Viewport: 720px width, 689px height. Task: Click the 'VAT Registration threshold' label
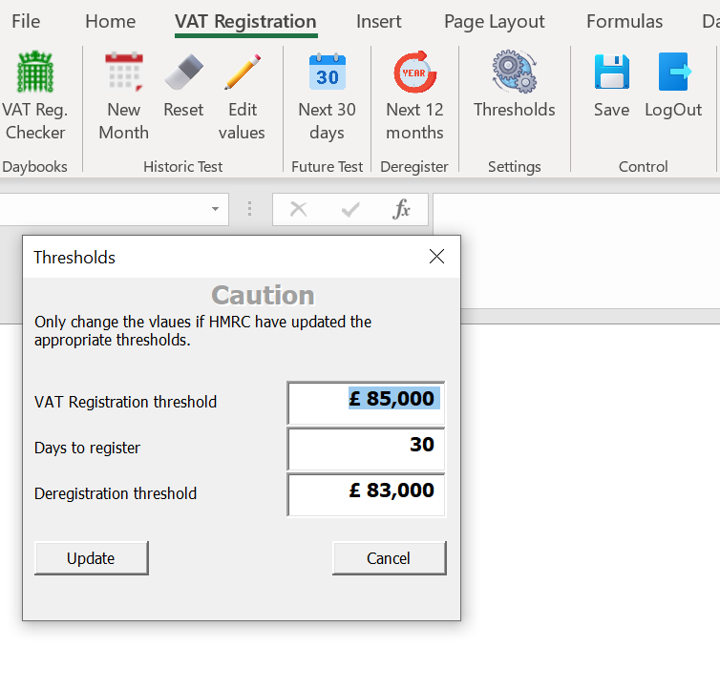click(125, 402)
